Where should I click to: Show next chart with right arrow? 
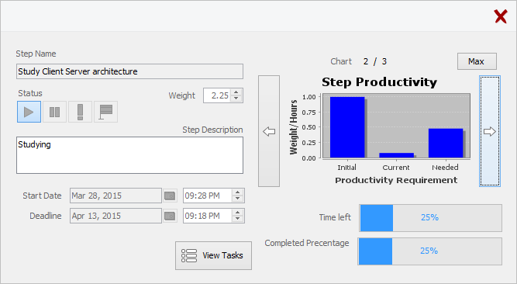click(x=490, y=131)
